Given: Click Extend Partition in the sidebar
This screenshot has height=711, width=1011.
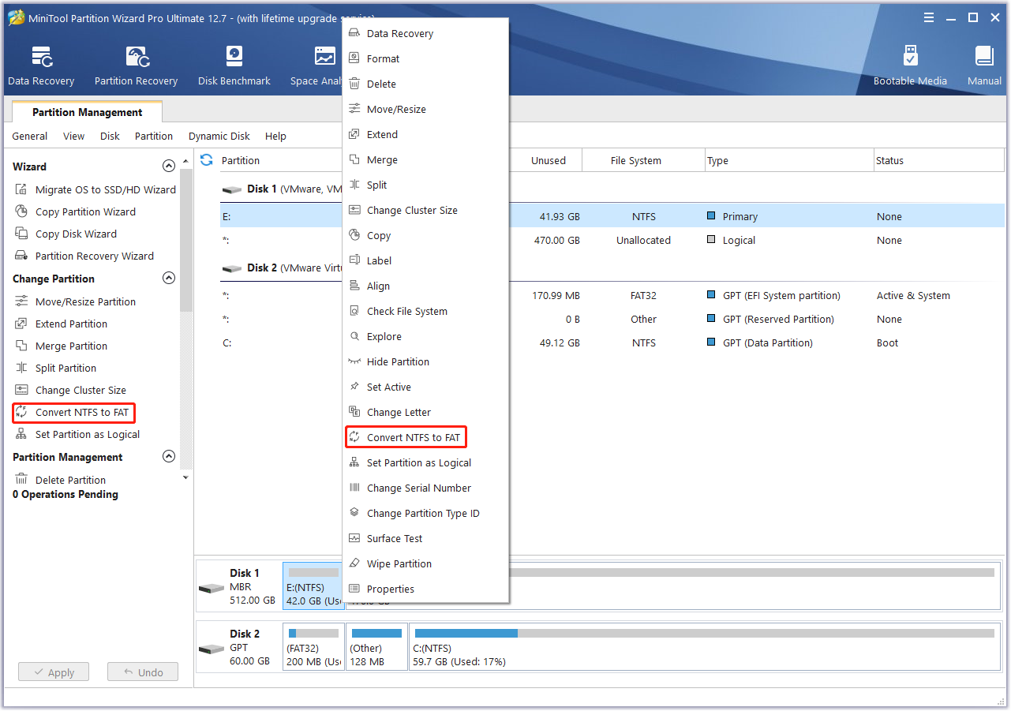Looking at the screenshot, I should (61, 324).
